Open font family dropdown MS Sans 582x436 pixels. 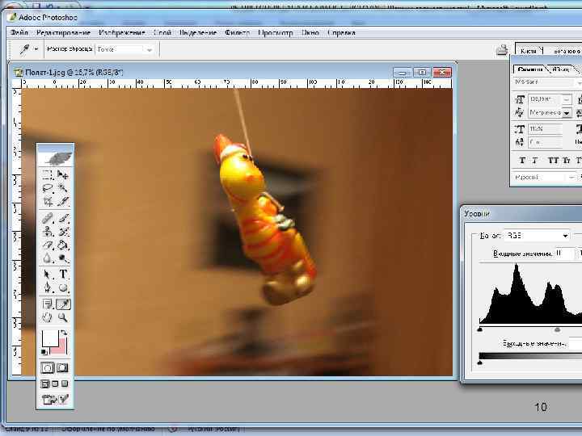point(579,82)
